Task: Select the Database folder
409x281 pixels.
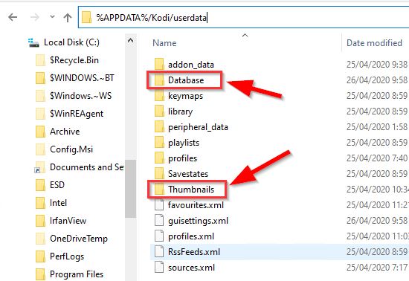Action: (x=186, y=80)
